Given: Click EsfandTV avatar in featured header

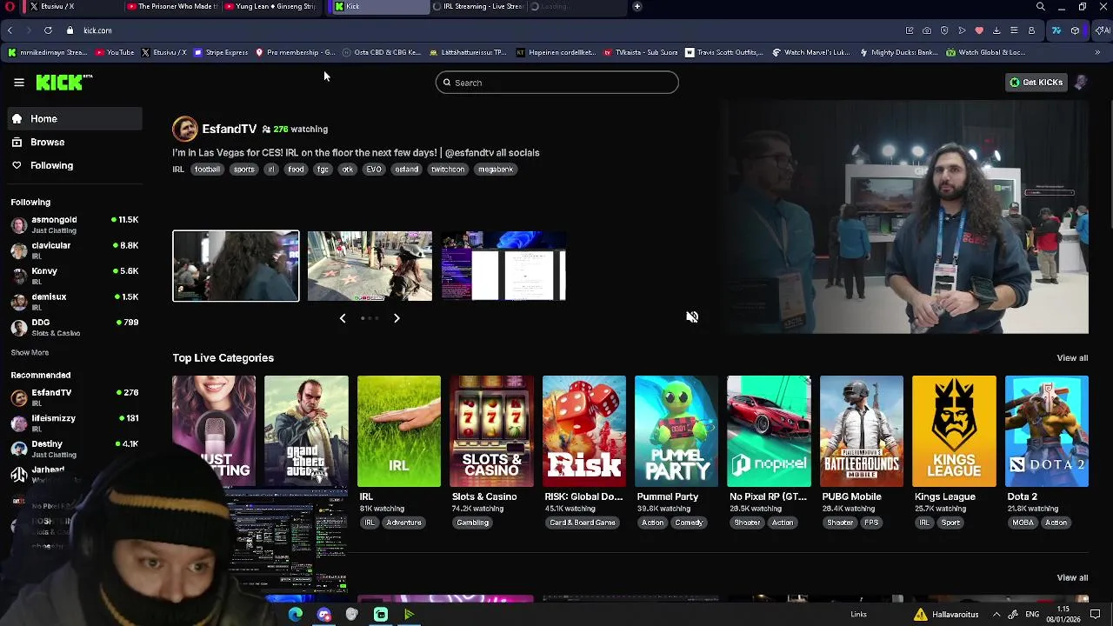Looking at the screenshot, I should pos(184,129).
